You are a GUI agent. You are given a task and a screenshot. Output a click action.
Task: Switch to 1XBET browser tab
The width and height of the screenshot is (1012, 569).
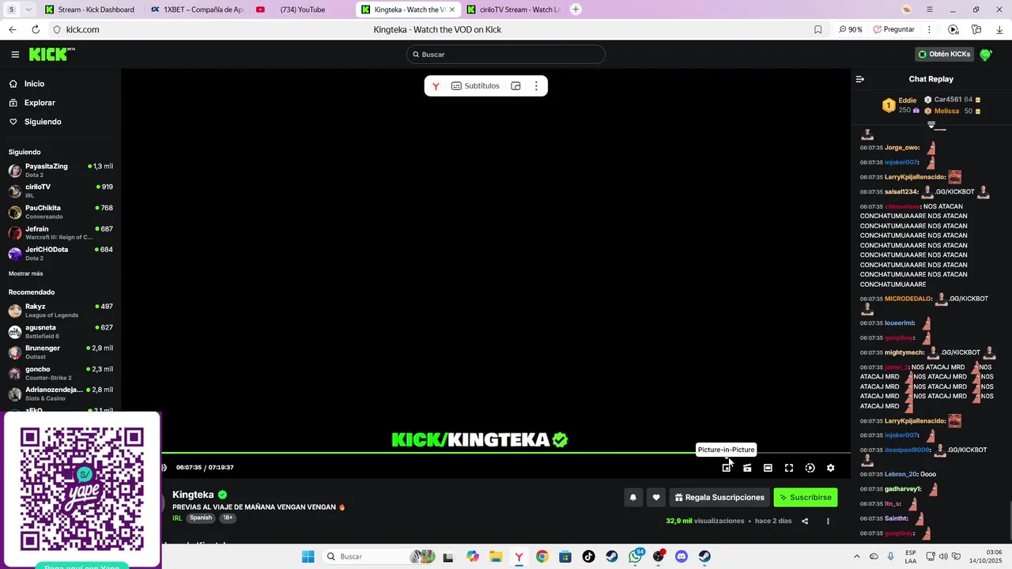point(198,9)
